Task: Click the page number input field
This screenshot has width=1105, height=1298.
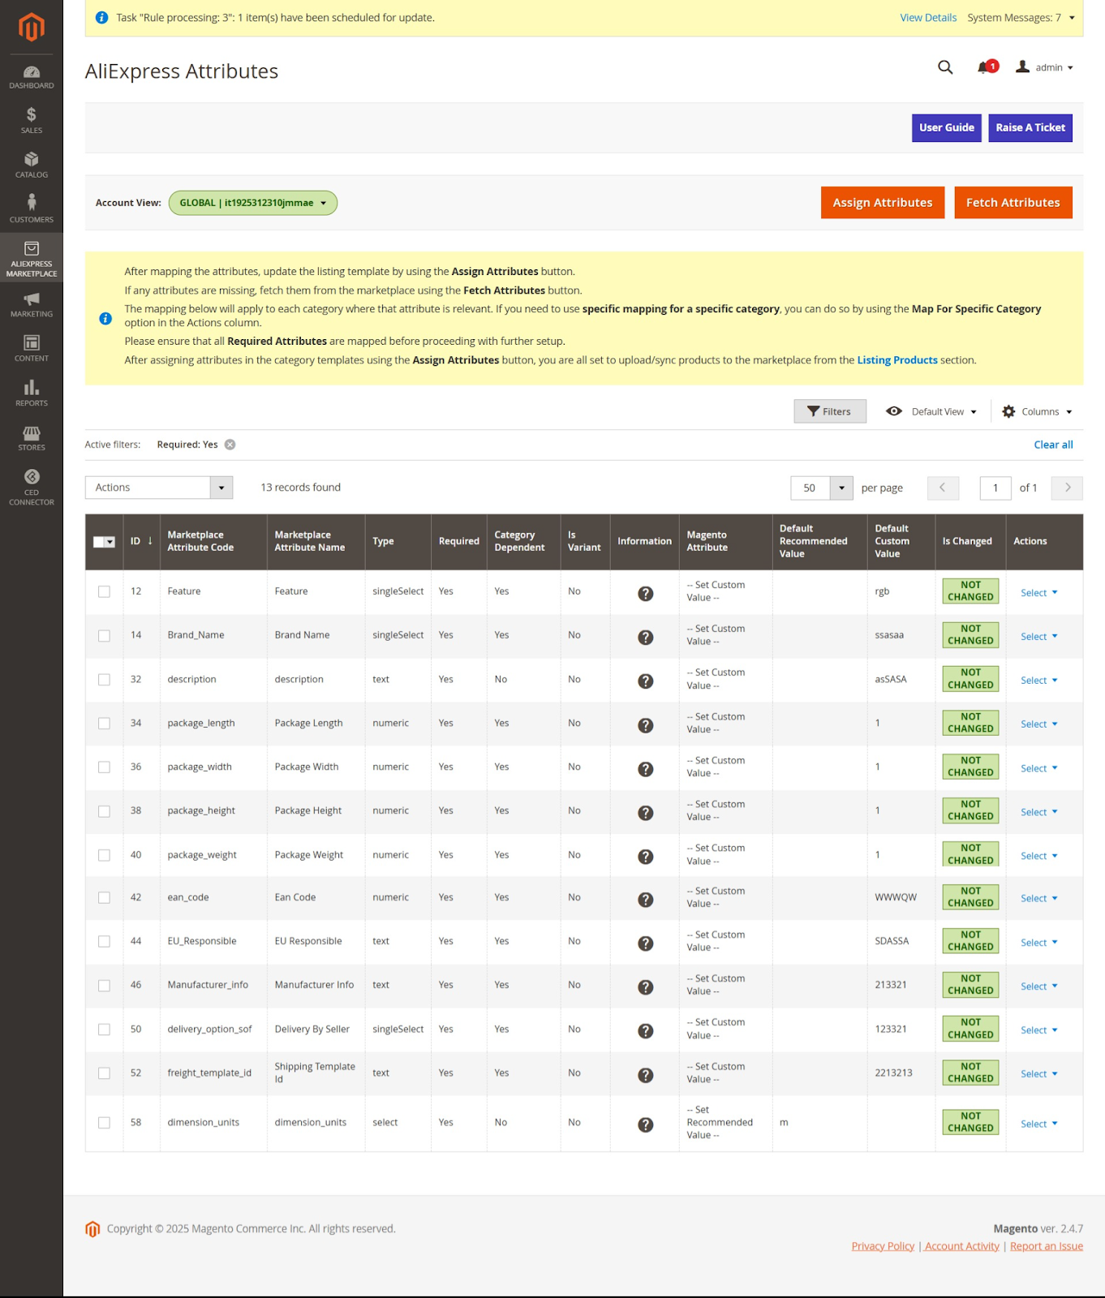Action: [995, 488]
